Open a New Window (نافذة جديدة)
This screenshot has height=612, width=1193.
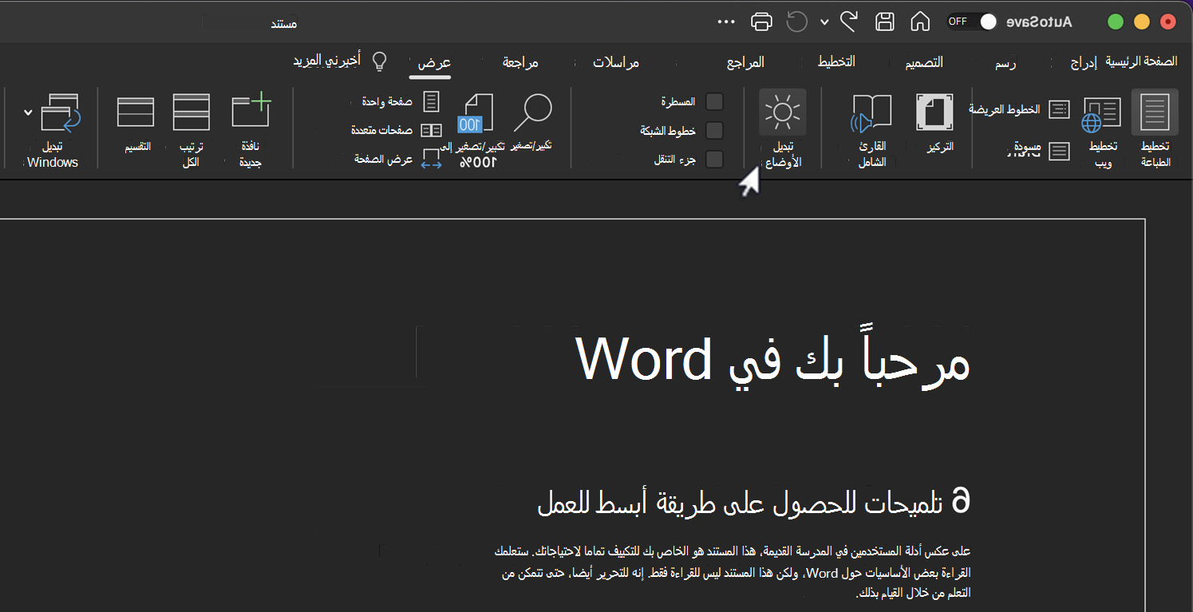(x=251, y=129)
